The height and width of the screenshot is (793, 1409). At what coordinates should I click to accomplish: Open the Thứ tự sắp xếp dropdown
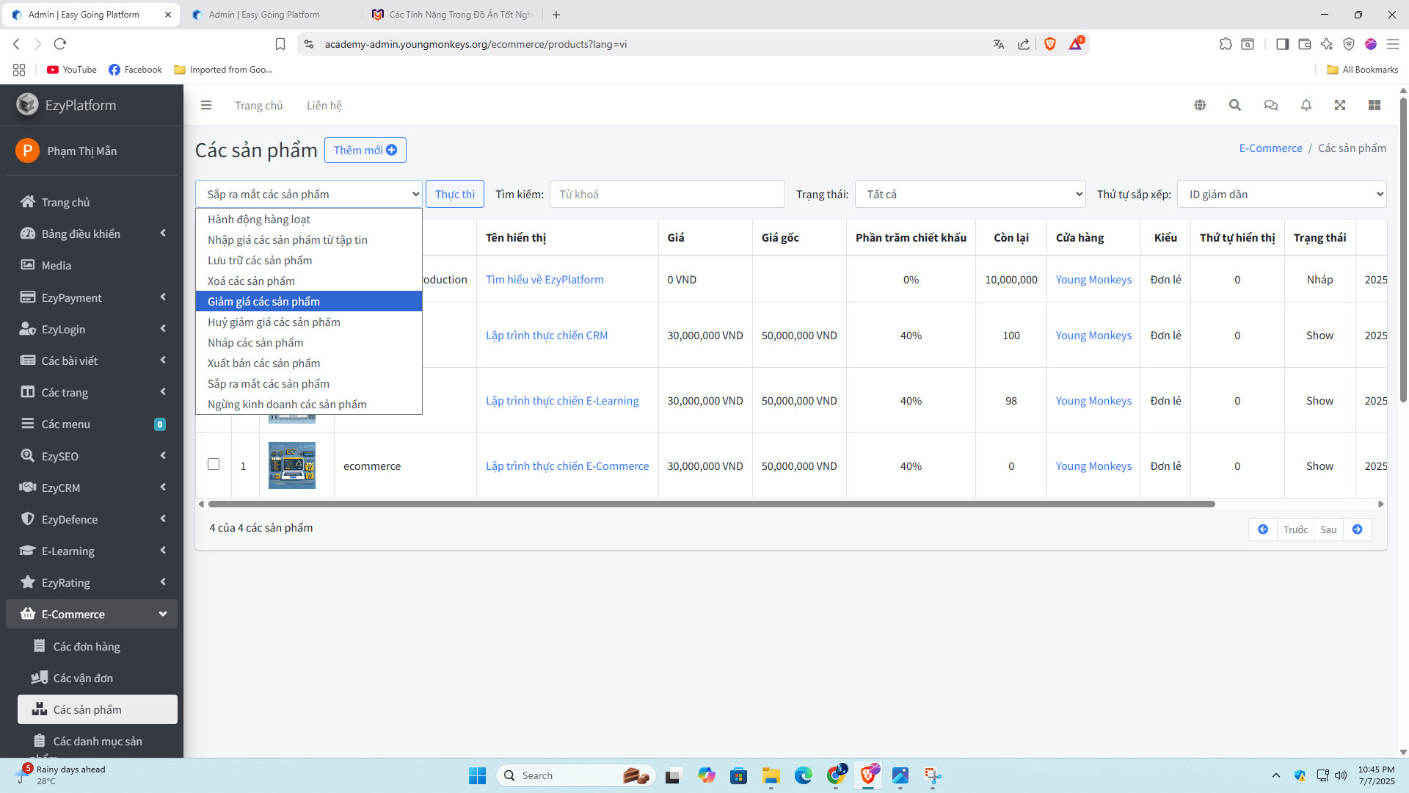[1281, 194]
